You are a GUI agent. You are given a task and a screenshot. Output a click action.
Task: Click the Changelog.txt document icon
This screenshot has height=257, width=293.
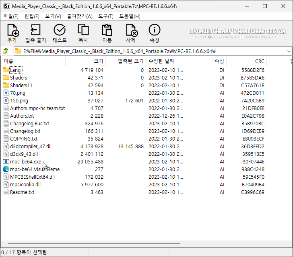pyautogui.click(x=6, y=131)
